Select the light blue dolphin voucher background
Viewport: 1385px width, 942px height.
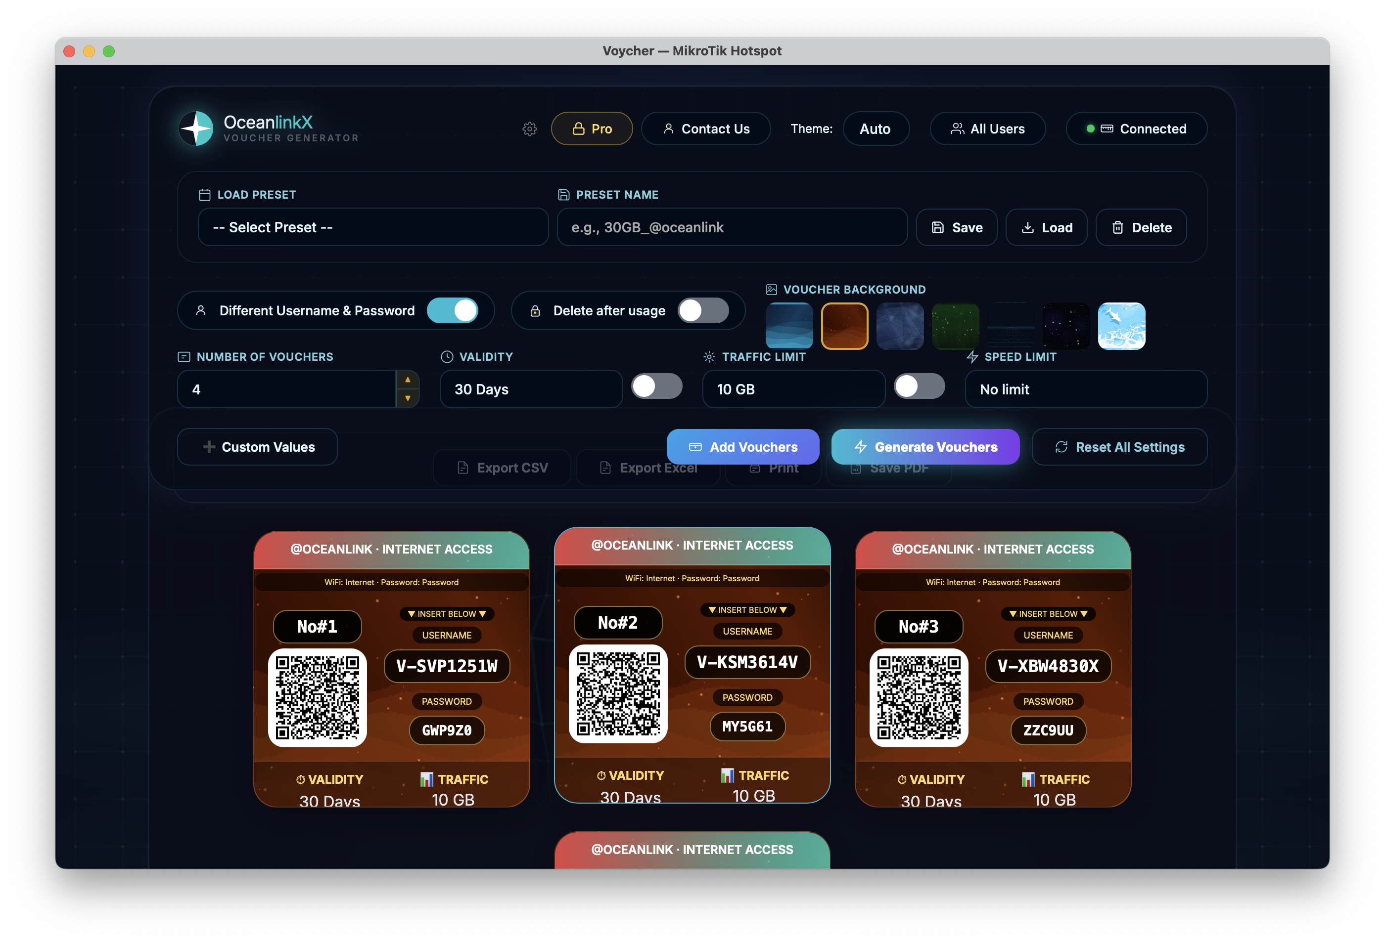[x=1121, y=326]
